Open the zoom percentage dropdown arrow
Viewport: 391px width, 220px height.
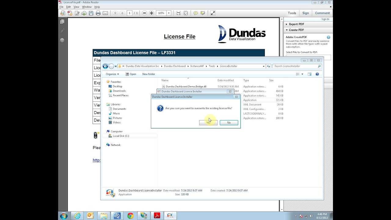(x=169, y=13)
